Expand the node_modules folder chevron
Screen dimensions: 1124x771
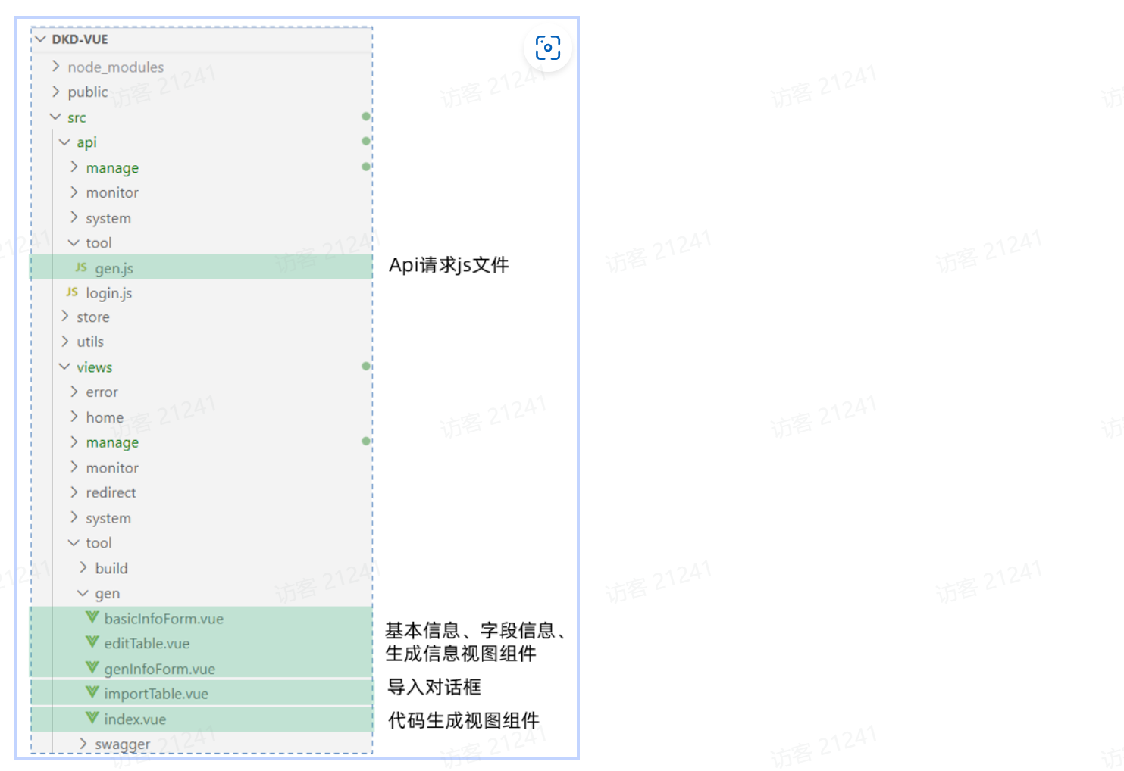[x=55, y=67]
